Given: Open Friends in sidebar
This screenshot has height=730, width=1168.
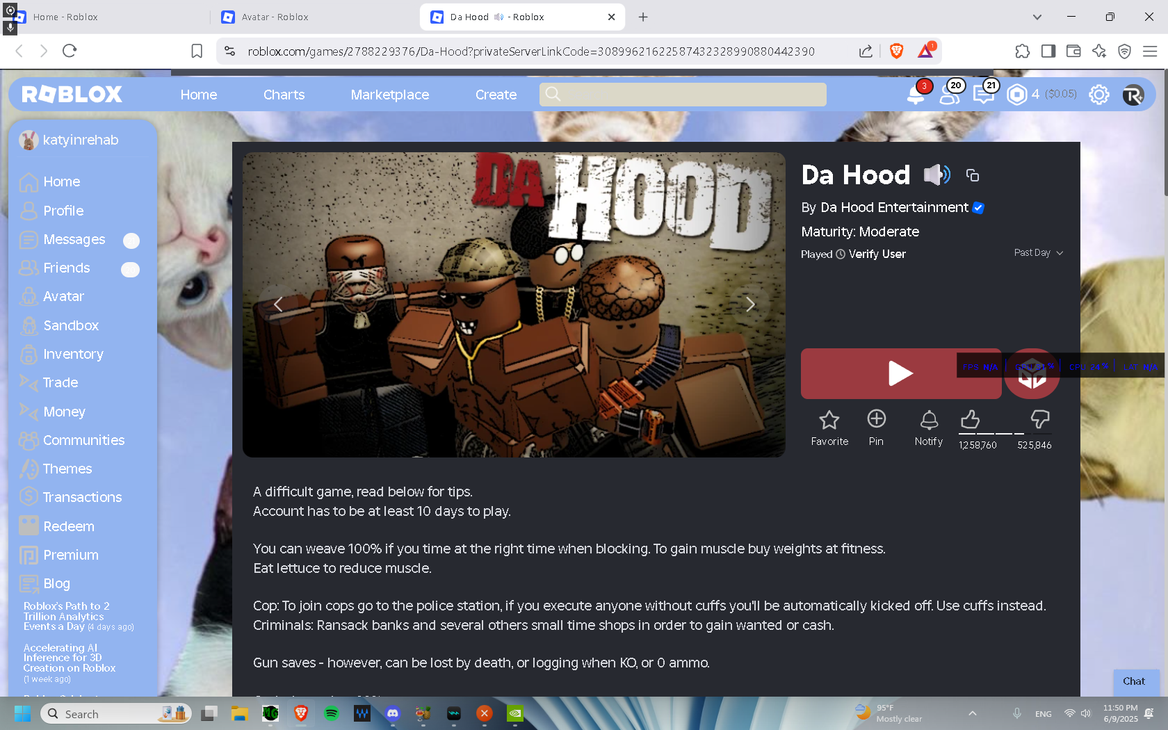Looking at the screenshot, I should tap(55, 268).
